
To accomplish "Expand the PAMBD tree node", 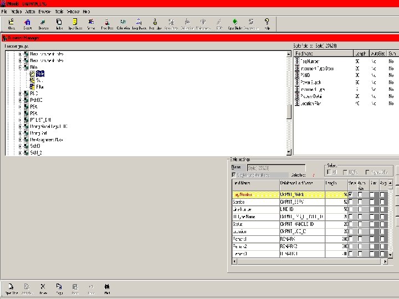I will (20, 100).
